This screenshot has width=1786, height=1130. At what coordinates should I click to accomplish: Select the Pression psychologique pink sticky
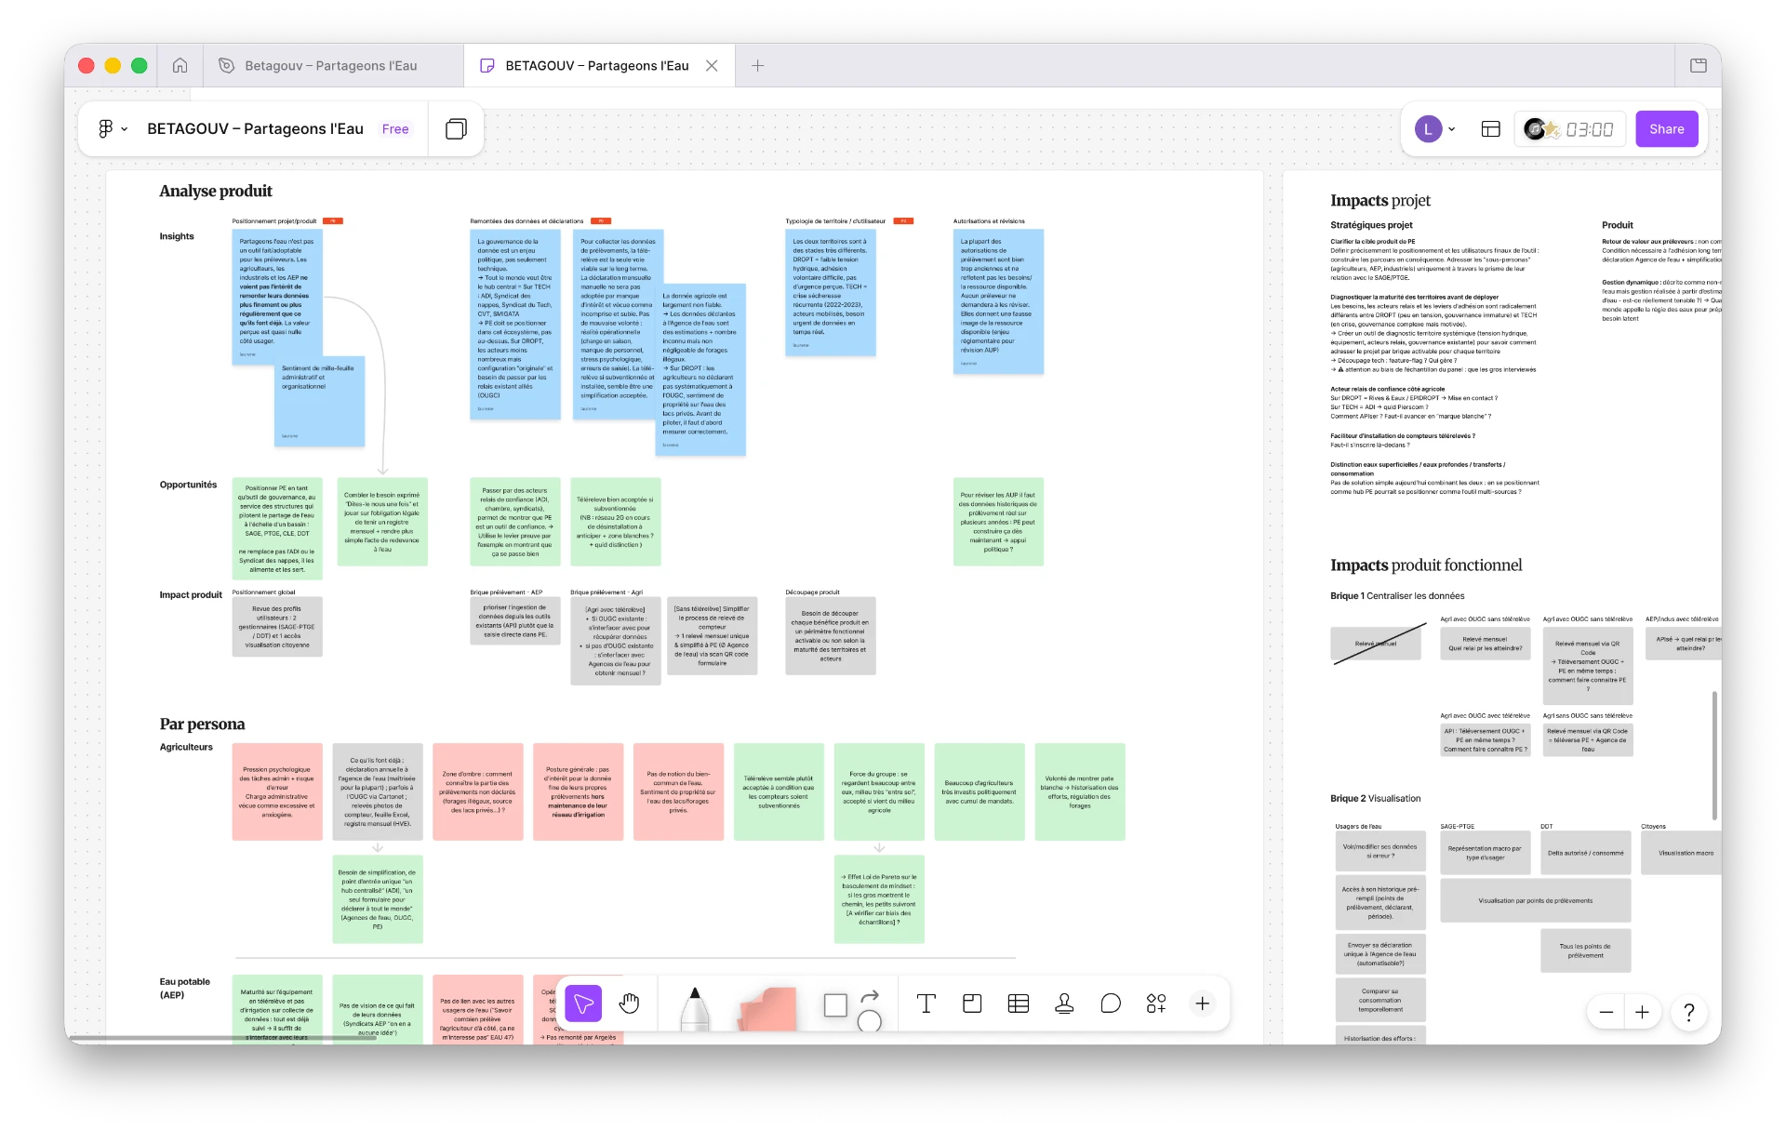[277, 791]
